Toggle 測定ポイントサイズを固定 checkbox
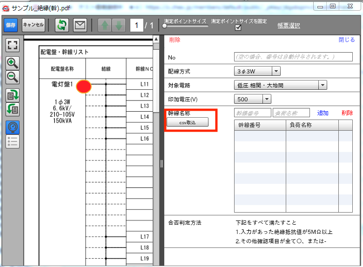363x267 pixels. point(238,28)
